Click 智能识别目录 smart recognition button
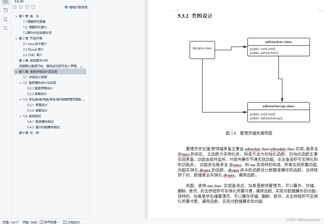Screen dimensions: 324x224 click(76, 7)
